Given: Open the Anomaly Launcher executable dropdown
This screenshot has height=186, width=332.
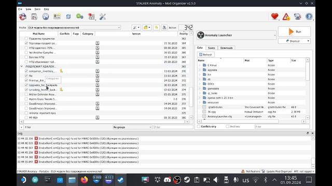Looking at the screenshot, I should [x=237, y=35].
